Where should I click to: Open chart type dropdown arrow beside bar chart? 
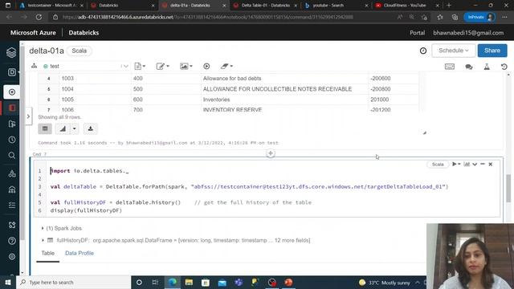coord(75,128)
